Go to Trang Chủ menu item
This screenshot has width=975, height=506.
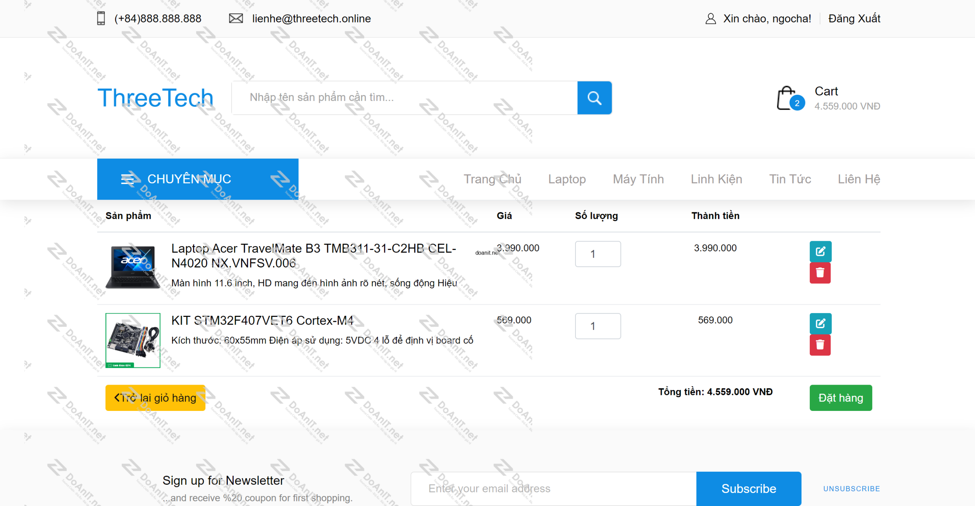(x=492, y=179)
